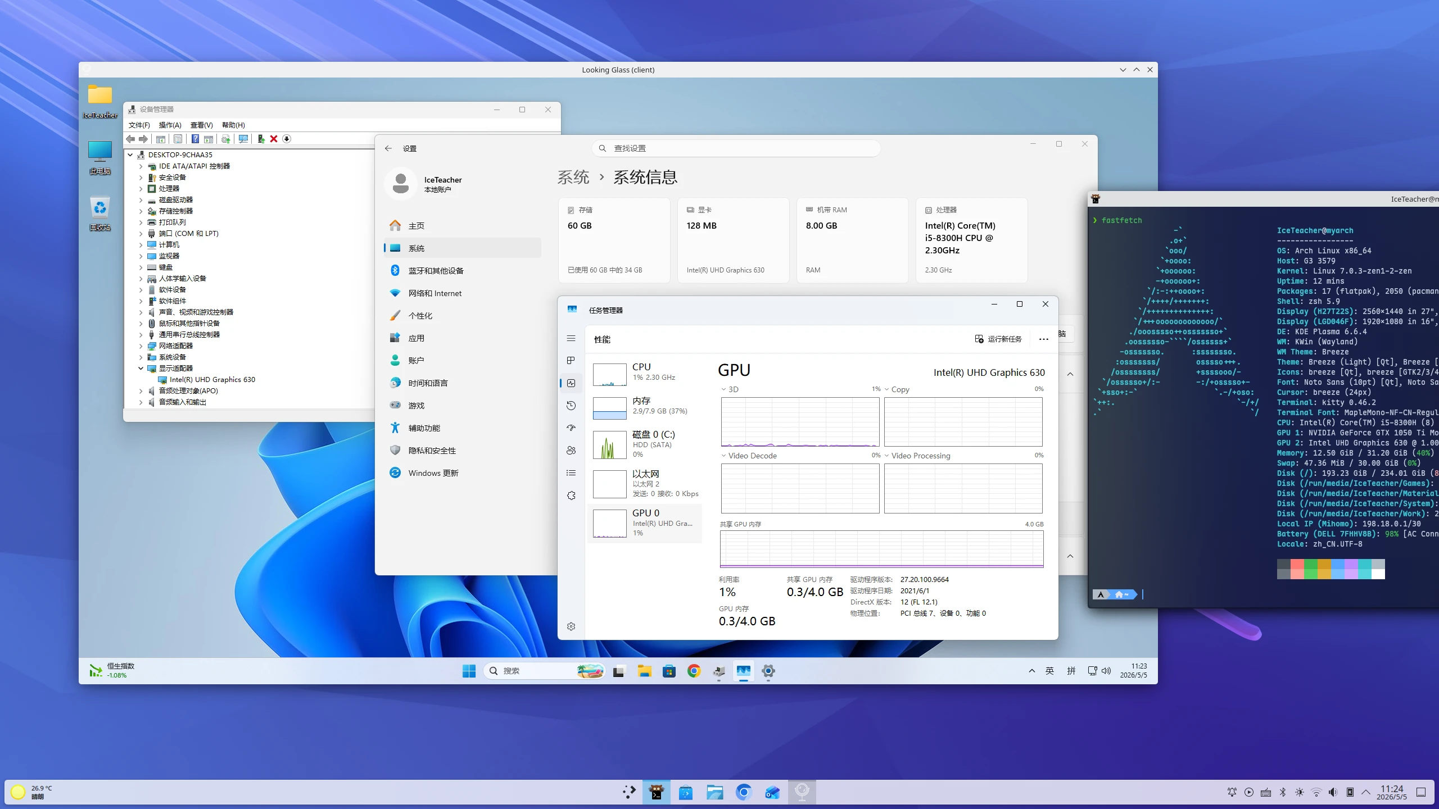Open the 存储 60 GB card in Settings
The height and width of the screenshot is (809, 1439).
click(614, 240)
